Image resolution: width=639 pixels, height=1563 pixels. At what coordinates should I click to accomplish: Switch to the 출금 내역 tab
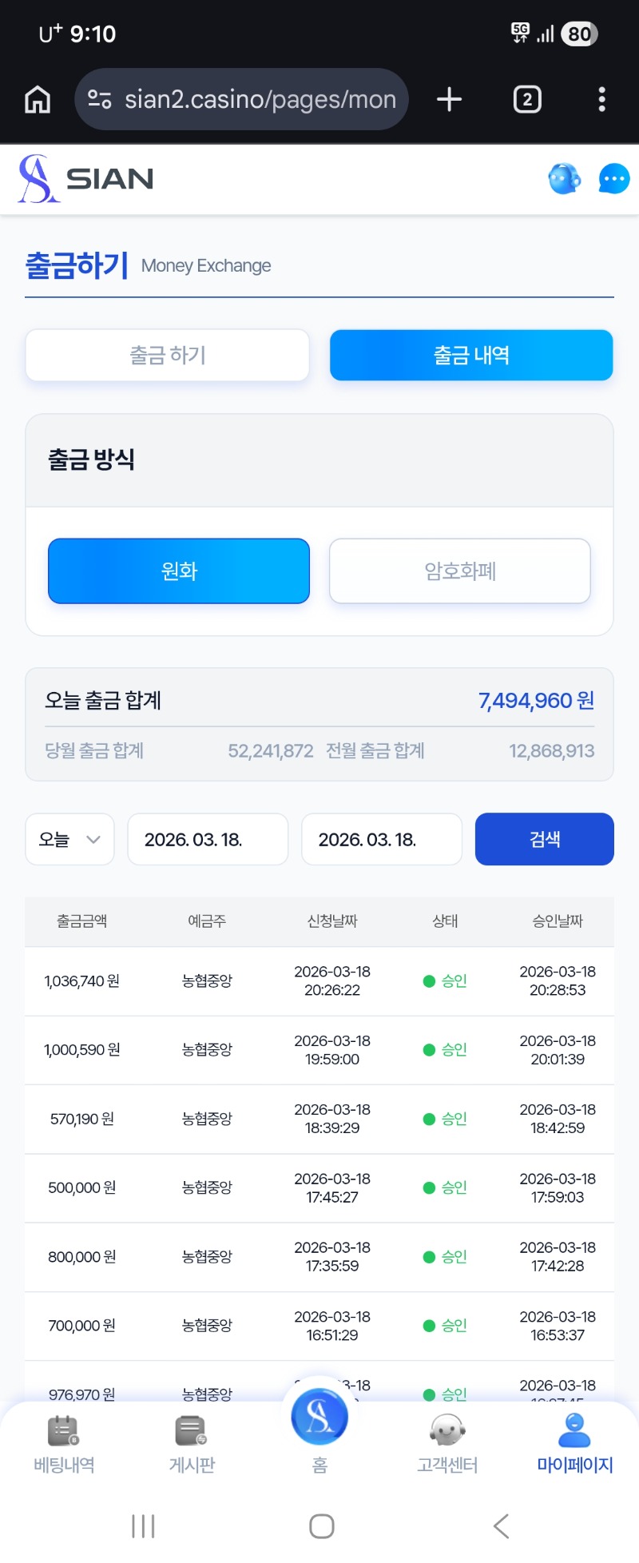coord(471,356)
